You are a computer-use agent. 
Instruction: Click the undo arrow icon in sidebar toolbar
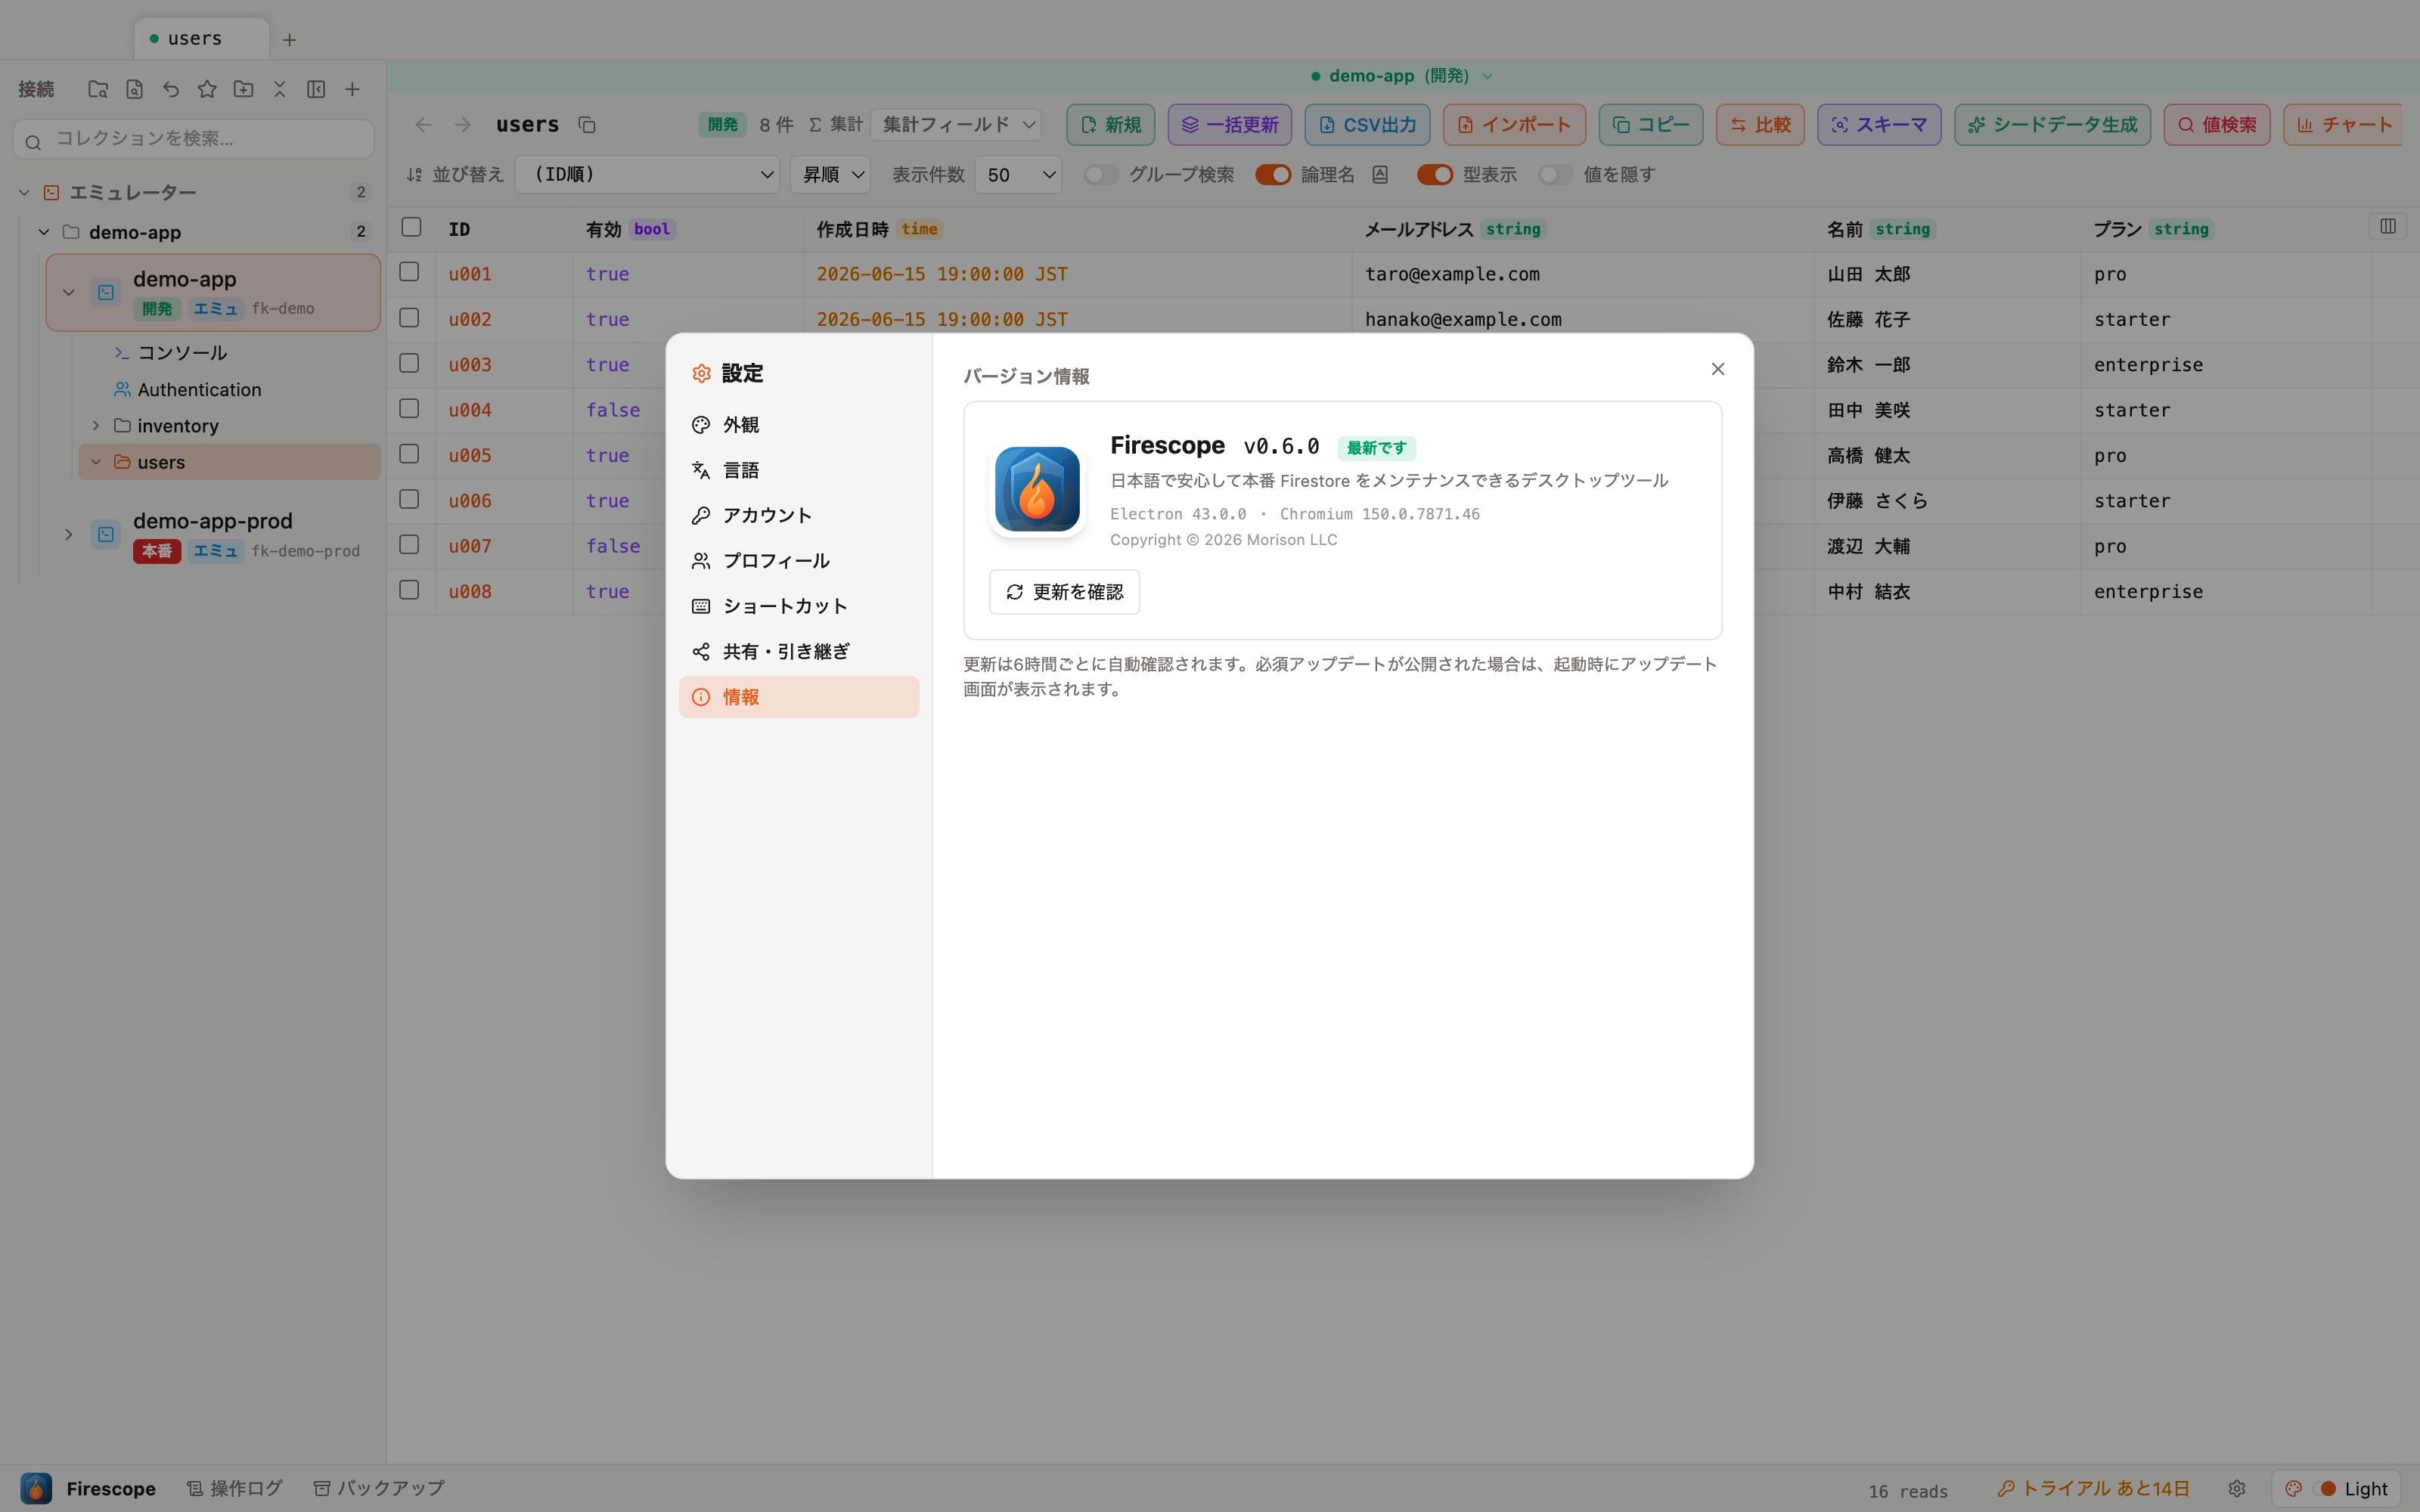click(x=171, y=89)
